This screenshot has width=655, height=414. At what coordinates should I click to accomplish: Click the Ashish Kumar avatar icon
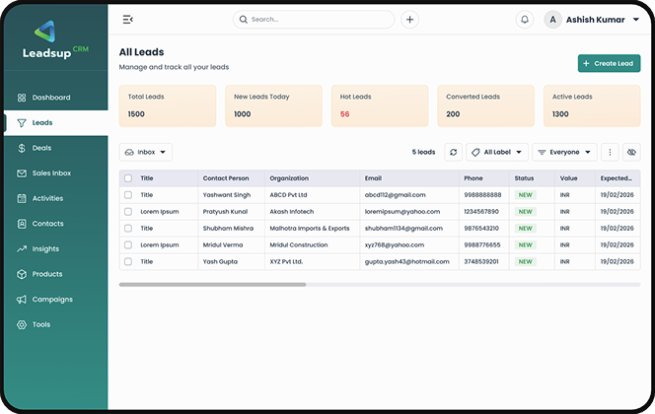click(x=552, y=20)
